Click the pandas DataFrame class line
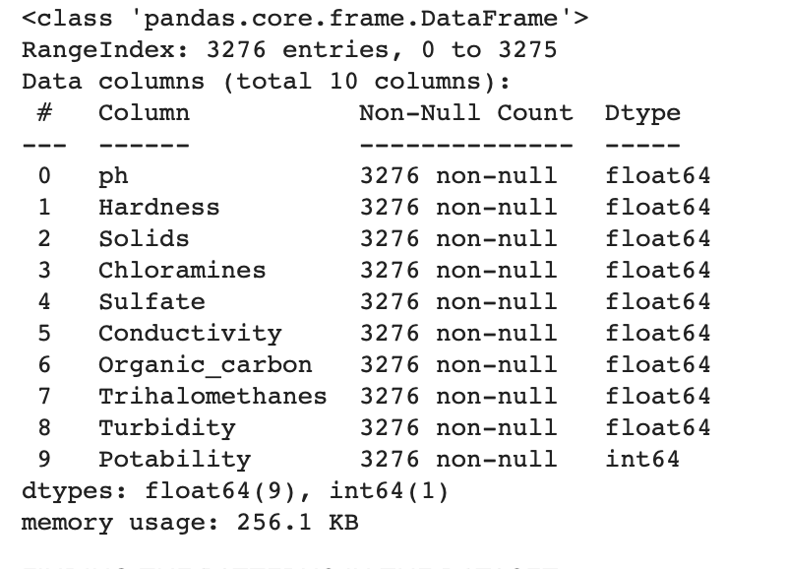Screen dimensions: 787x569 pyautogui.click(x=305, y=18)
